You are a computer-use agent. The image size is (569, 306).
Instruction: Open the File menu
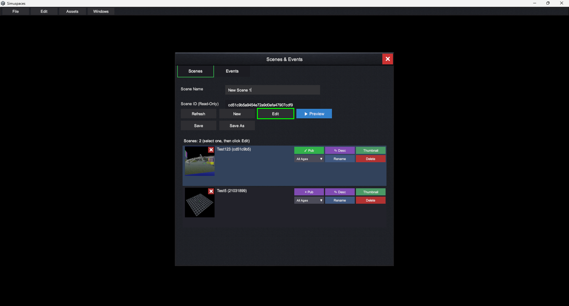tap(16, 11)
